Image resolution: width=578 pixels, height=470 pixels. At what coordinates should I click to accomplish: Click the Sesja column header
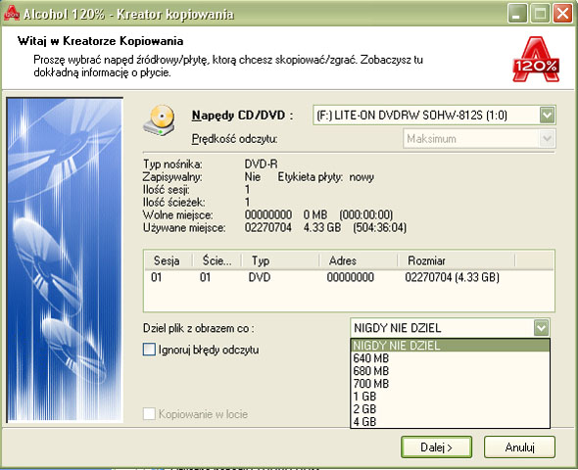click(x=169, y=260)
